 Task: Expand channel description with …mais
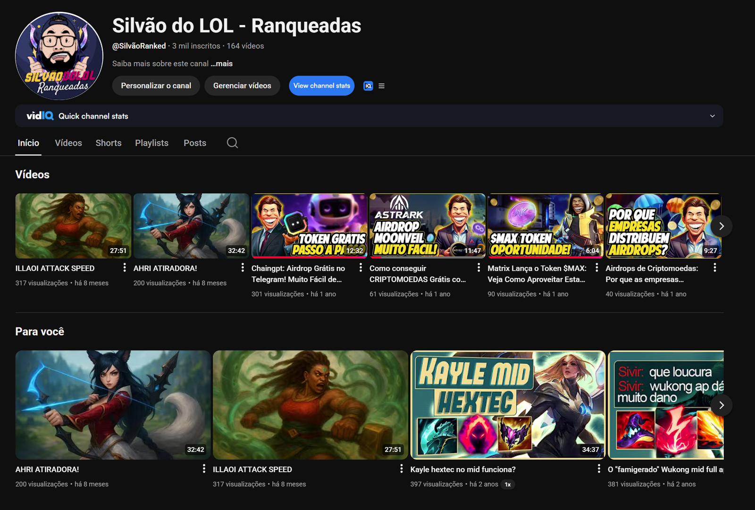point(222,64)
